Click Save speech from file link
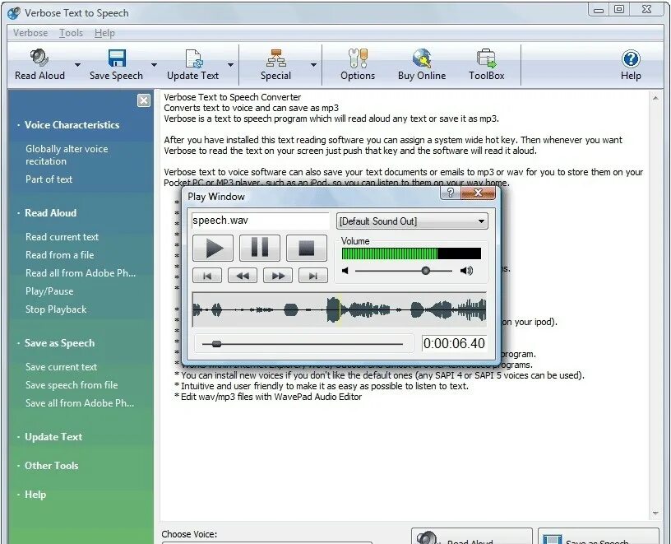 pyautogui.click(x=72, y=385)
